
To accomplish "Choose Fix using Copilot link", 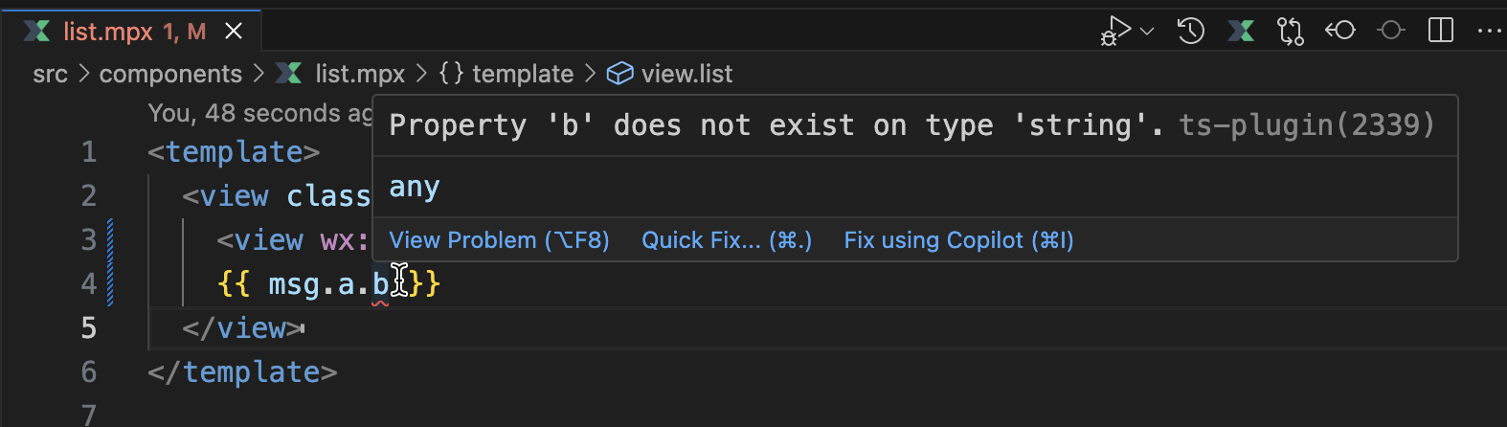I will [958, 240].
